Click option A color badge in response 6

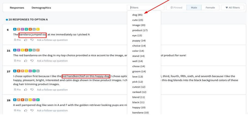point(15,29)
